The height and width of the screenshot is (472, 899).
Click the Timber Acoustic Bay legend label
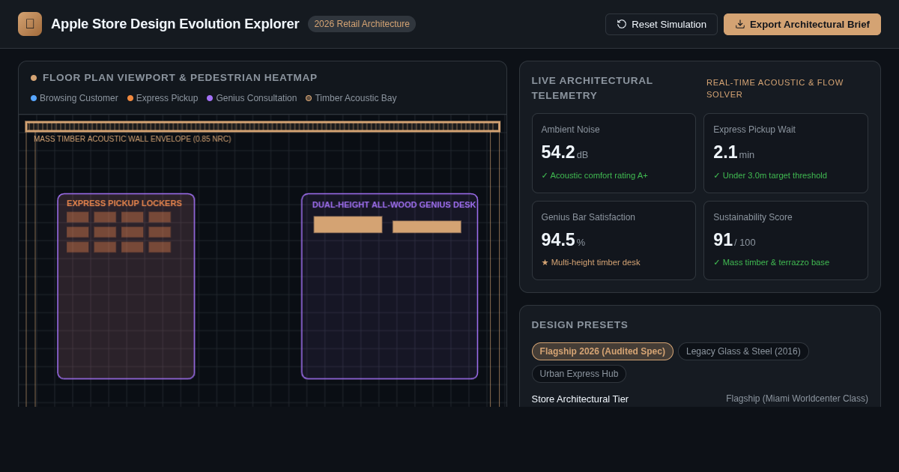point(356,98)
